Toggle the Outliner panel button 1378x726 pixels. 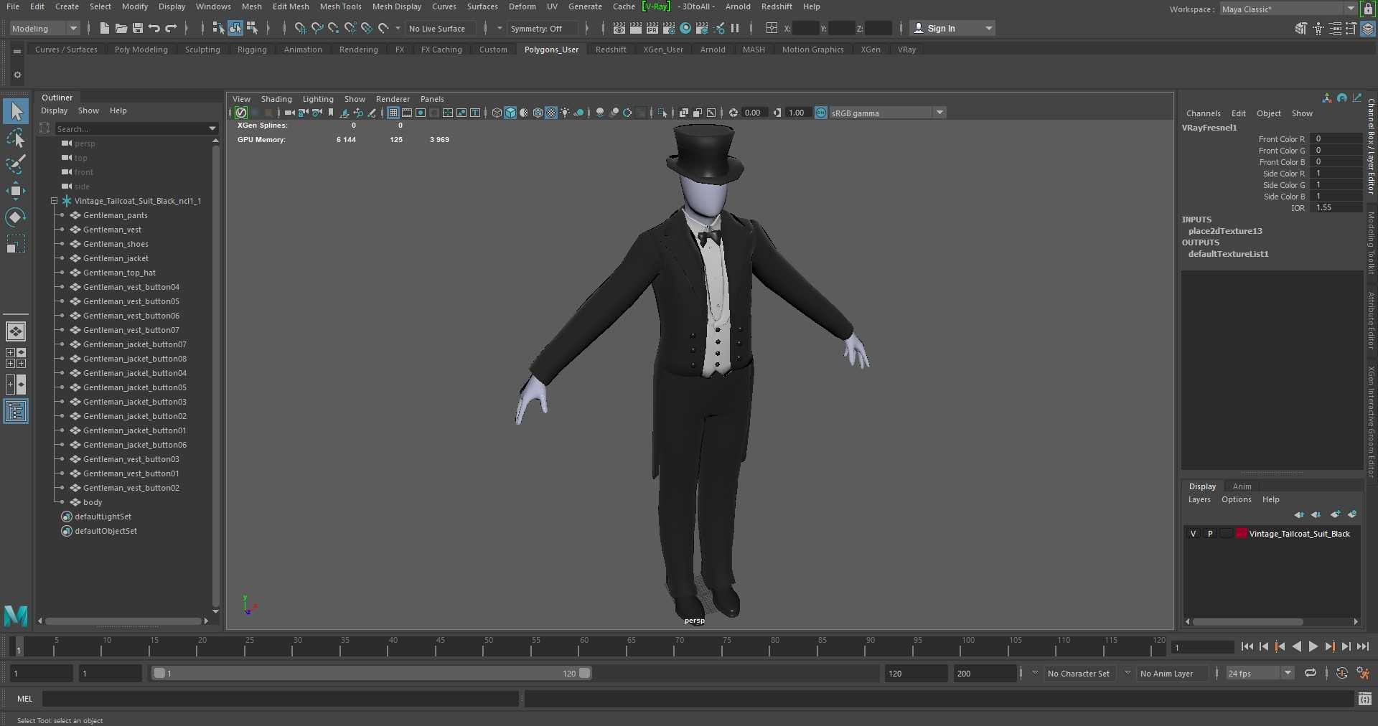[16, 411]
